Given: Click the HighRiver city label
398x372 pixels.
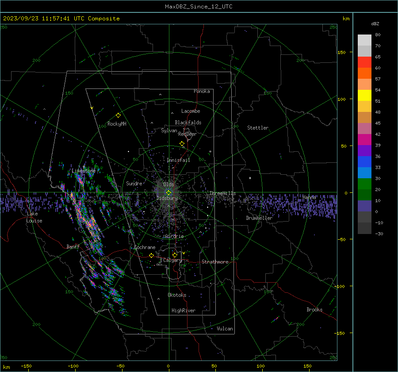Looking at the screenshot, I should [184, 311].
